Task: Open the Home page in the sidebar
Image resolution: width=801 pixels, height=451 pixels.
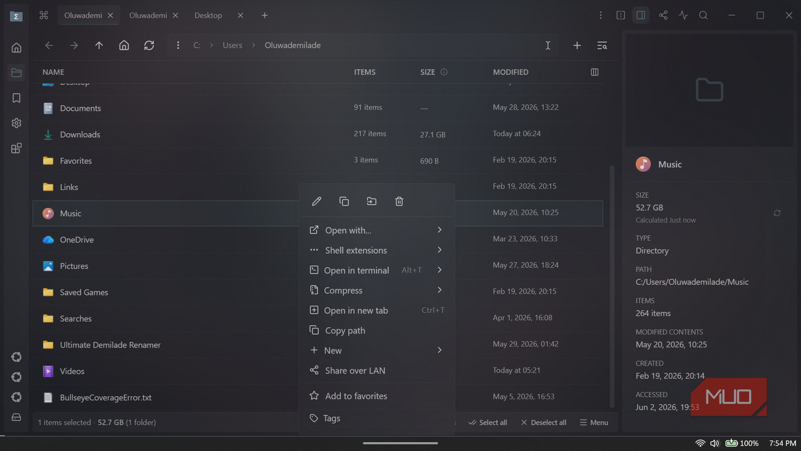Action: (17, 48)
